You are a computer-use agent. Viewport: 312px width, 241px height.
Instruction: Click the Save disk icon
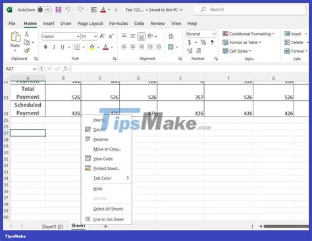[59, 10]
